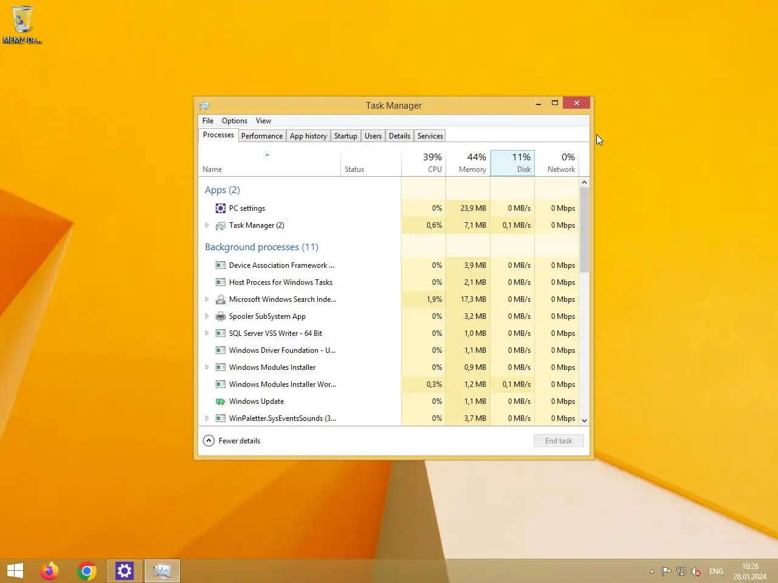The image size is (778, 583).
Task: Click the 23,9 MB memory value of PC settings
Action: pos(473,208)
